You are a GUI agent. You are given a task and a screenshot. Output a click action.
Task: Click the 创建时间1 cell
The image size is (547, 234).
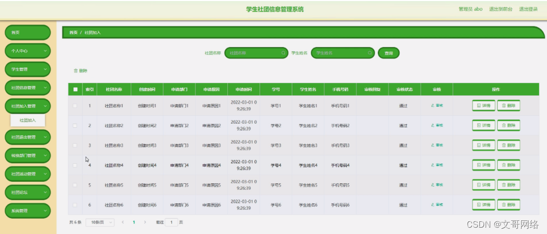147,105
